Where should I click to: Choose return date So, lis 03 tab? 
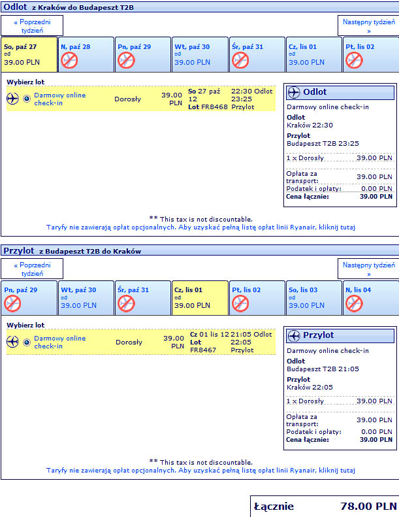(313, 298)
